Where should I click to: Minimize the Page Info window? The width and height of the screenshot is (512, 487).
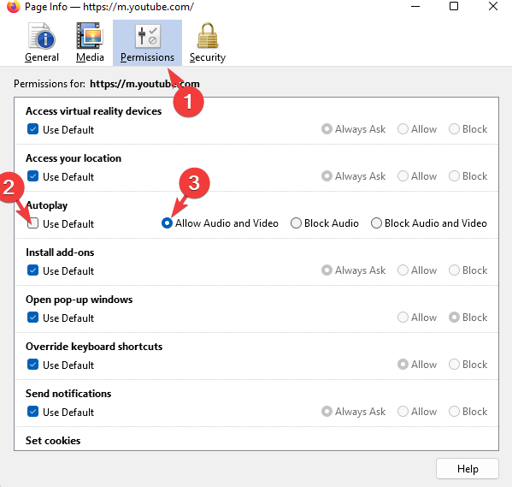coord(415,6)
